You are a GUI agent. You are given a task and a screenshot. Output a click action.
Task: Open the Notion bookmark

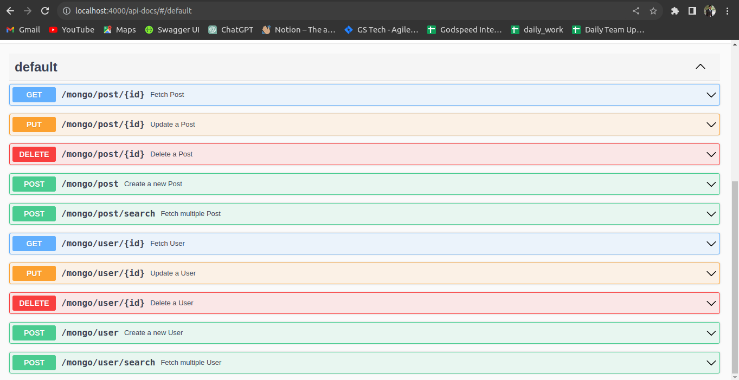299,30
